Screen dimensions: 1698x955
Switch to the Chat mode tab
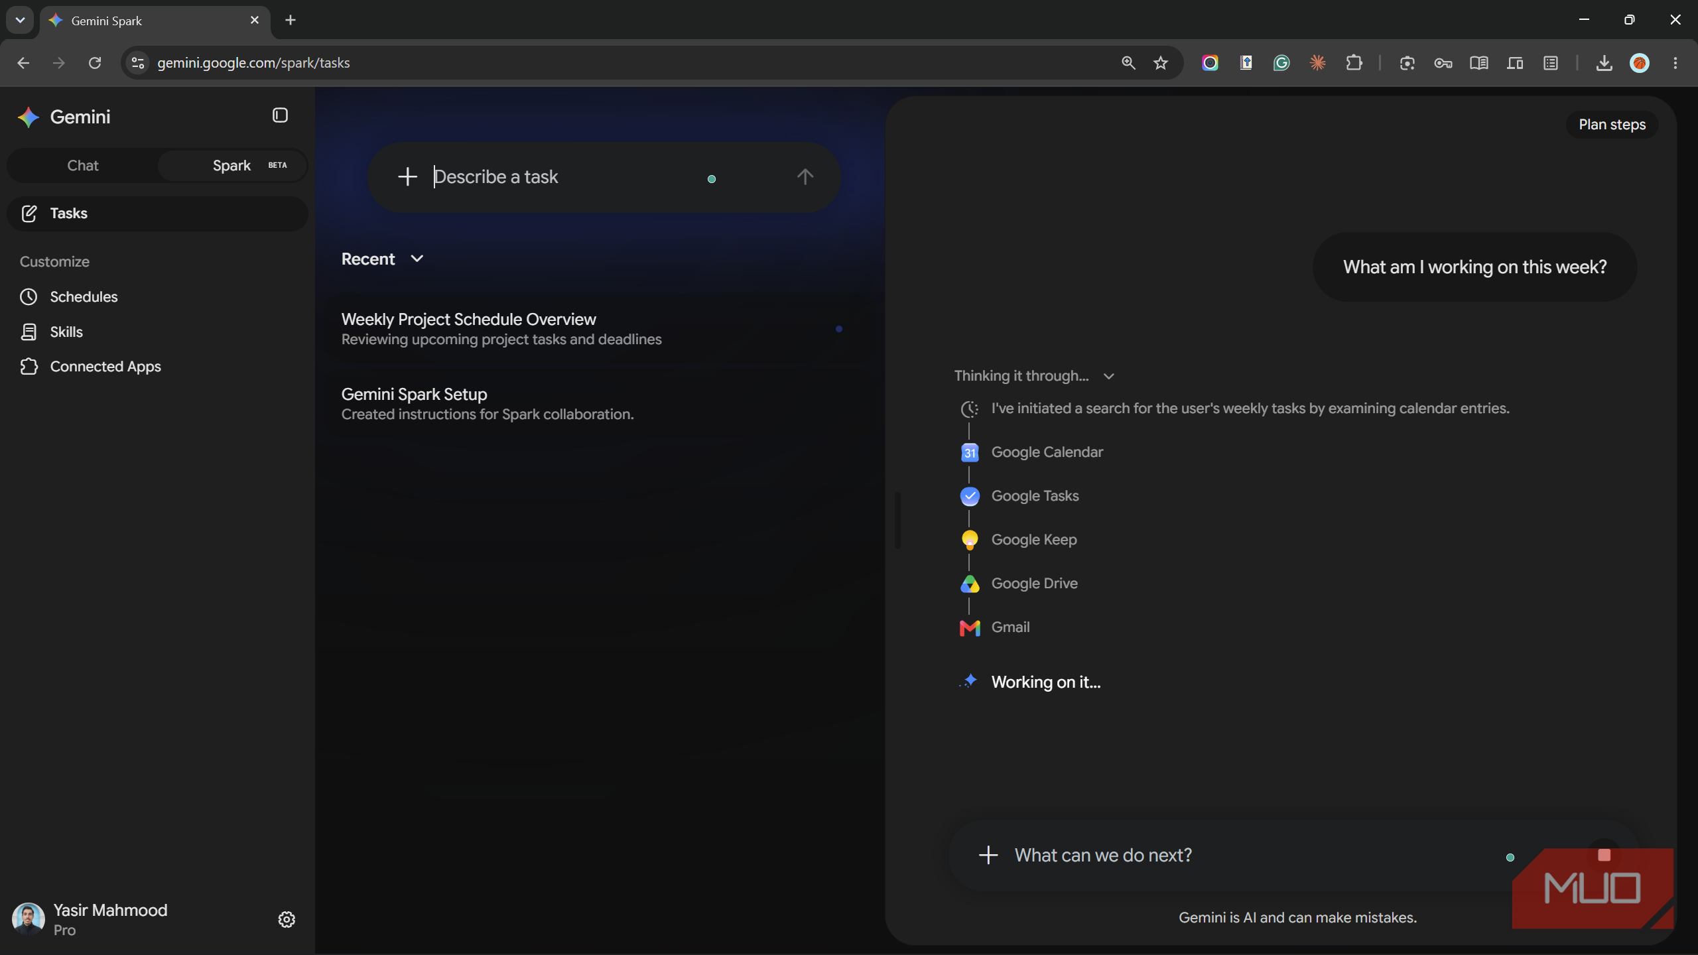point(83,165)
